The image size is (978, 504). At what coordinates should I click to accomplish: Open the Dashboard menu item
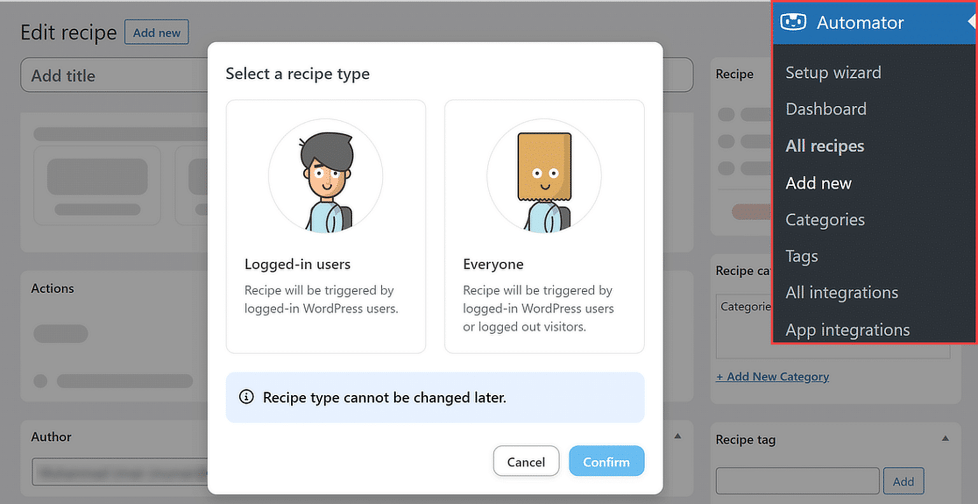[x=826, y=109]
